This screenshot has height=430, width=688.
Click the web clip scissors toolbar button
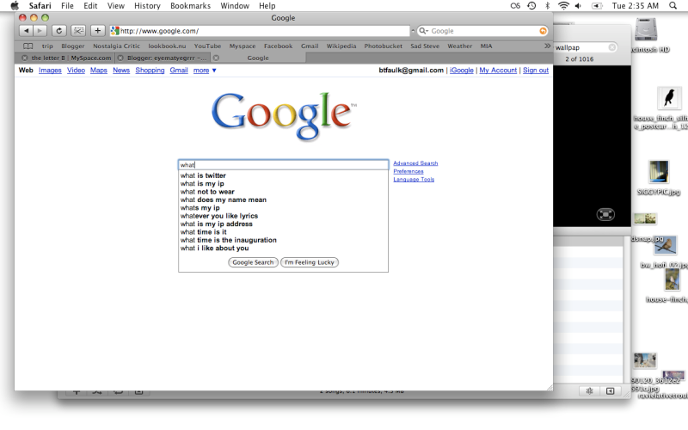pos(78,31)
